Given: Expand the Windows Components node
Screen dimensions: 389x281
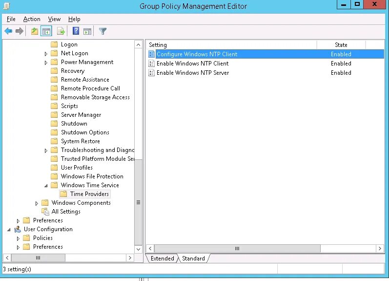Looking at the screenshot, I should click(x=37, y=203).
